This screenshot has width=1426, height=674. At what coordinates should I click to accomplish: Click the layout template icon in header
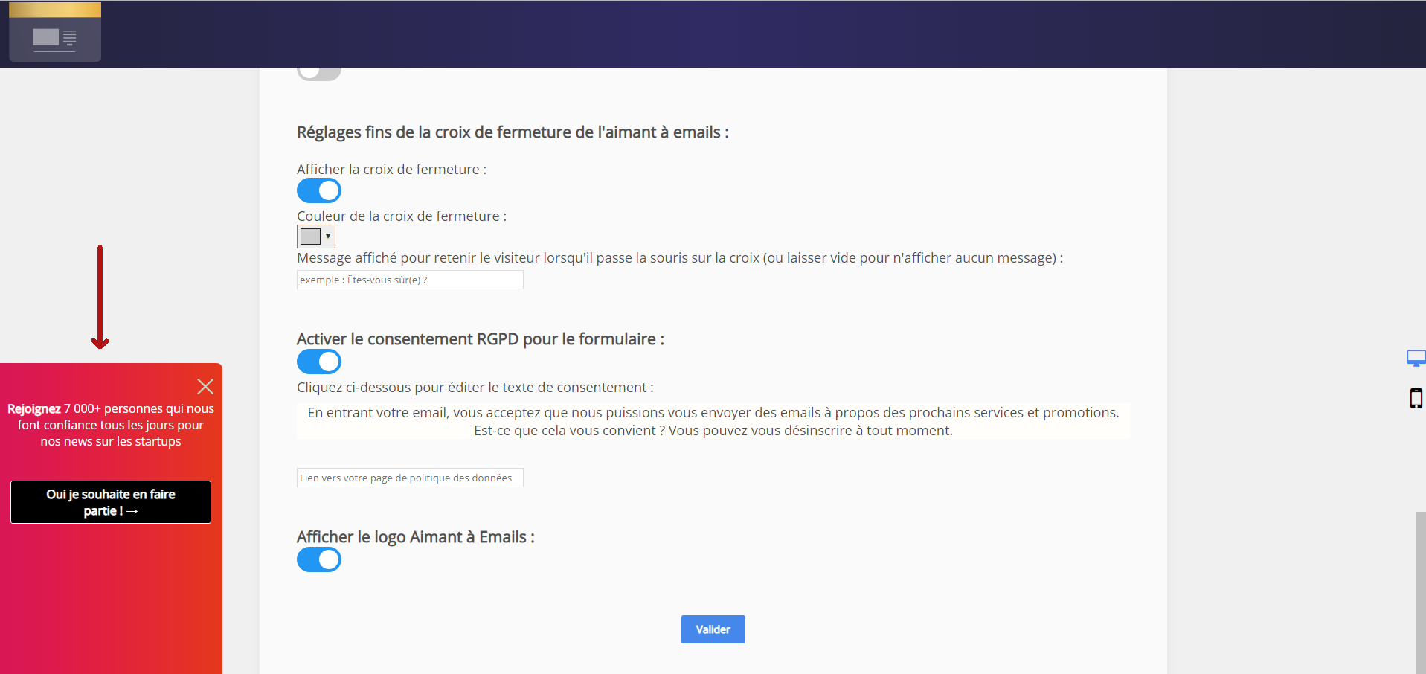coord(54,39)
